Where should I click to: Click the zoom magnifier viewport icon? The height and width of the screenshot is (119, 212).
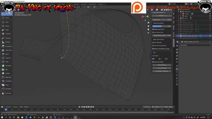[148, 23]
